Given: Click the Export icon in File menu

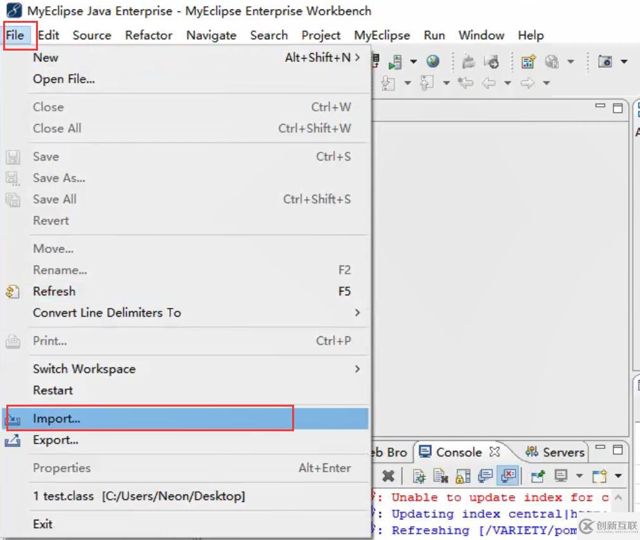Looking at the screenshot, I should click(13, 440).
